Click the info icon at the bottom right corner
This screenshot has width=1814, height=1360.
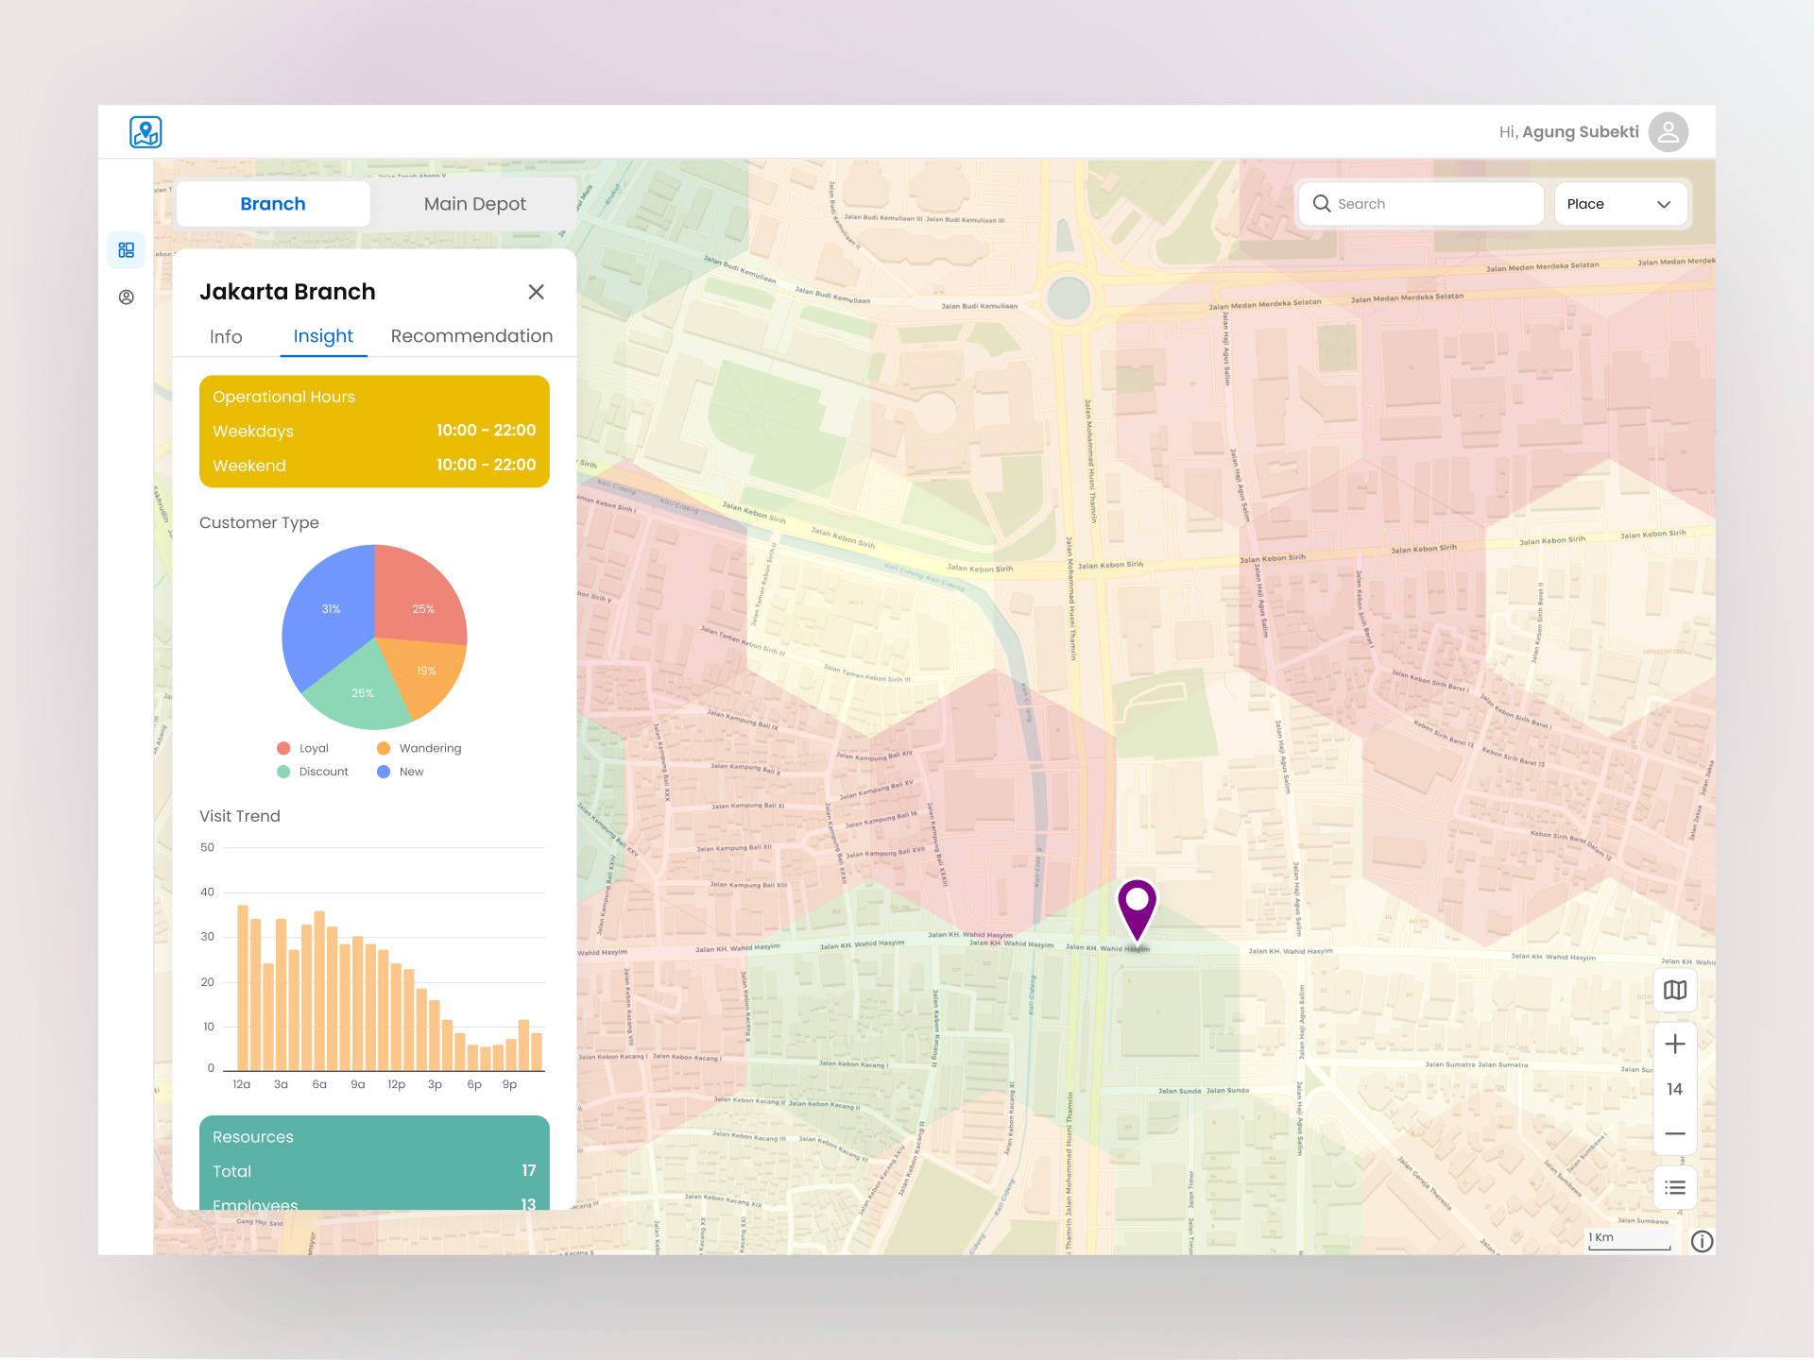point(1703,1242)
